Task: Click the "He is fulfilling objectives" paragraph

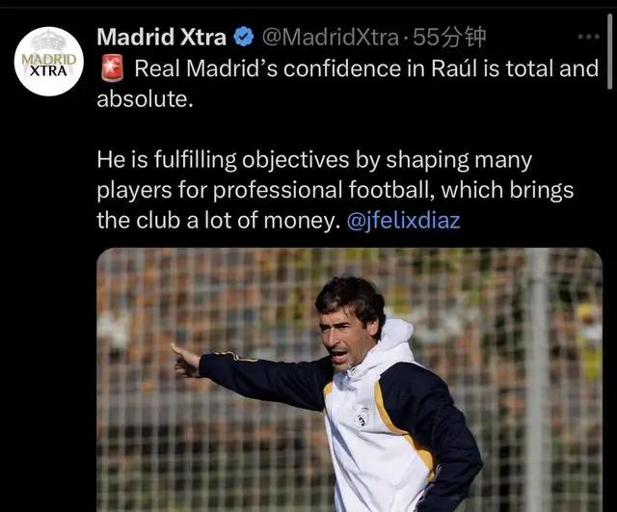Action: point(335,190)
